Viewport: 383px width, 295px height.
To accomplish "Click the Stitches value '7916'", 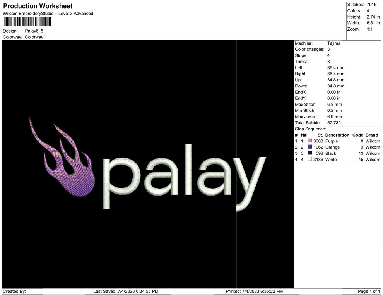I will point(371,5).
